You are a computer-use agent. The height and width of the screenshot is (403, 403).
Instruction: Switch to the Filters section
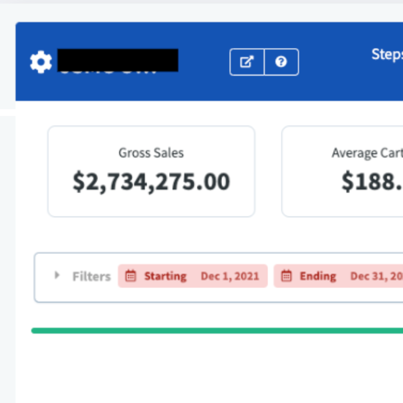coord(91,276)
